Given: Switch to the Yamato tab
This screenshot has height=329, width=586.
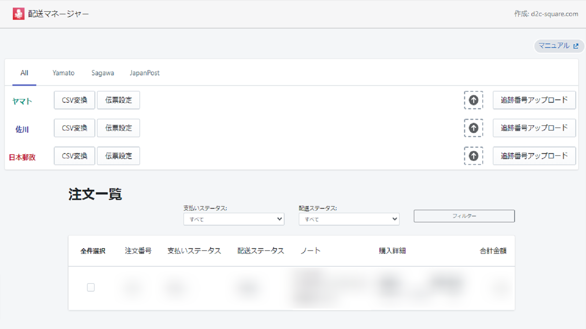Looking at the screenshot, I should [63, 73].
